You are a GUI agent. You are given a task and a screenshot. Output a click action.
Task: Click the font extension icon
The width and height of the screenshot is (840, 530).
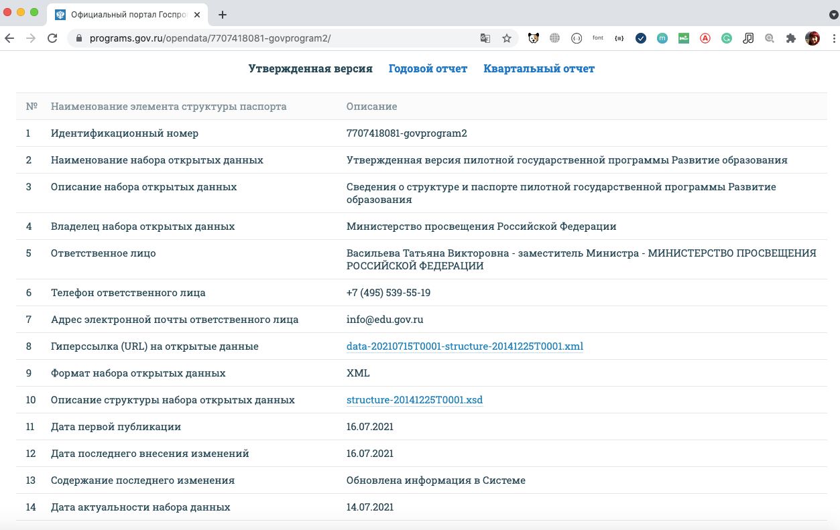597,38
